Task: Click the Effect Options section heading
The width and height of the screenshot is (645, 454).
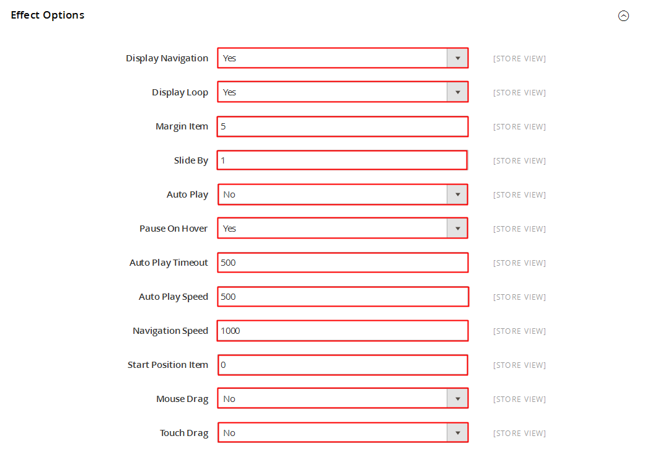Action: tap(48, 15)
